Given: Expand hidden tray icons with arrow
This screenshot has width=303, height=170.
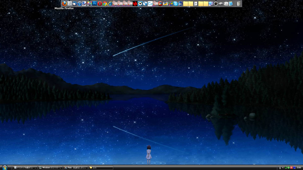Looking at the screenshot, I should point(283,167).
